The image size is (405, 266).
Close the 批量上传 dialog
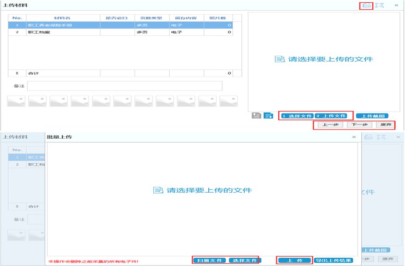[354, 137]
